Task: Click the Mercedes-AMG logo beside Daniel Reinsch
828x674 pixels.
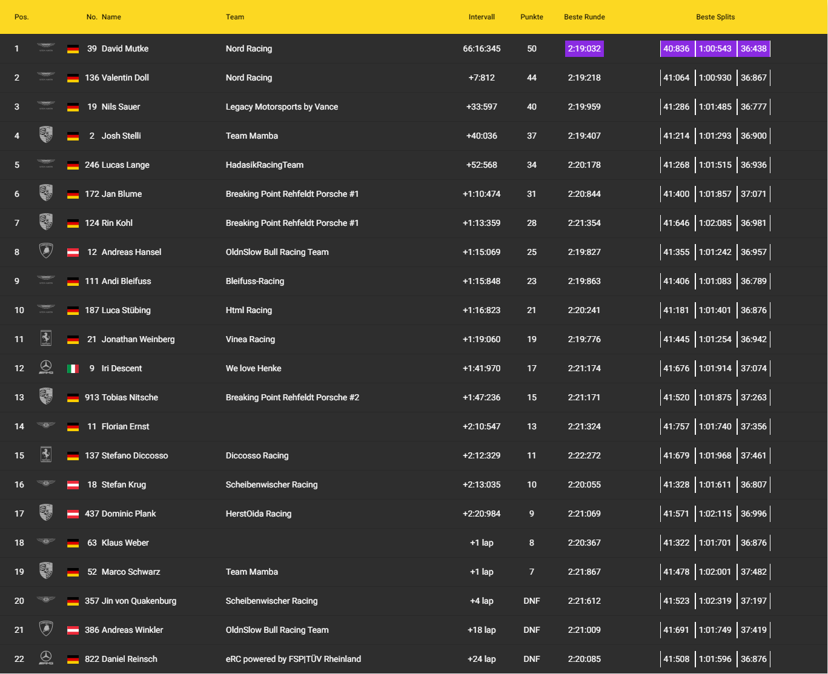Action: 46,659
